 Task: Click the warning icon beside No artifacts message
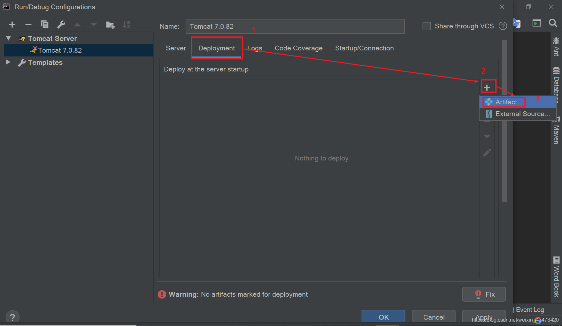pyautogui.click(x=162, y=294)
